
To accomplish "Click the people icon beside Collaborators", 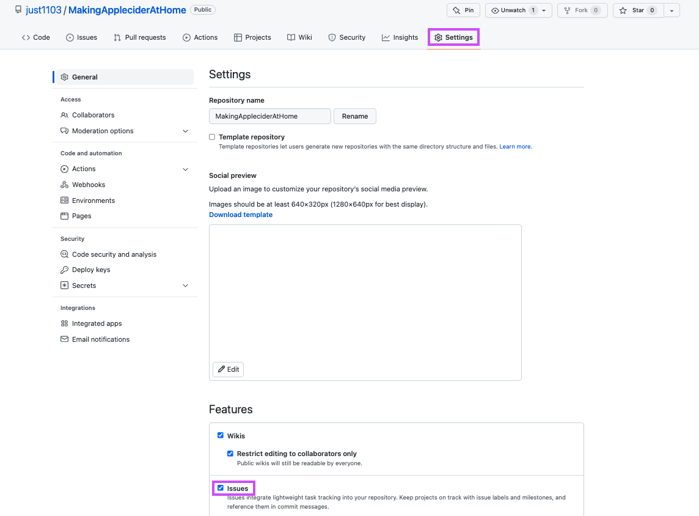I will [x=65, y=115].
